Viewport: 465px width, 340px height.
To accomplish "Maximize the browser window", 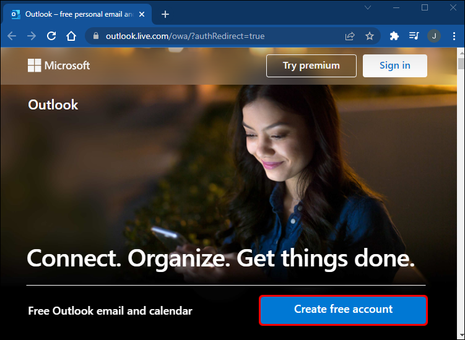I will tap(425, 7).
